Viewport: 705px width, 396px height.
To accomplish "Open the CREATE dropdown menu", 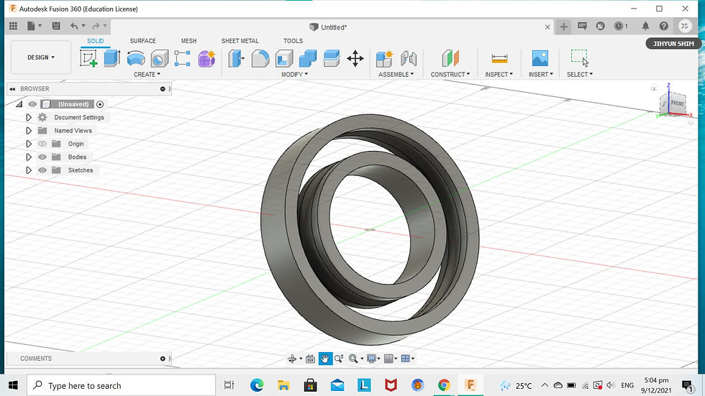I will 147,75.
